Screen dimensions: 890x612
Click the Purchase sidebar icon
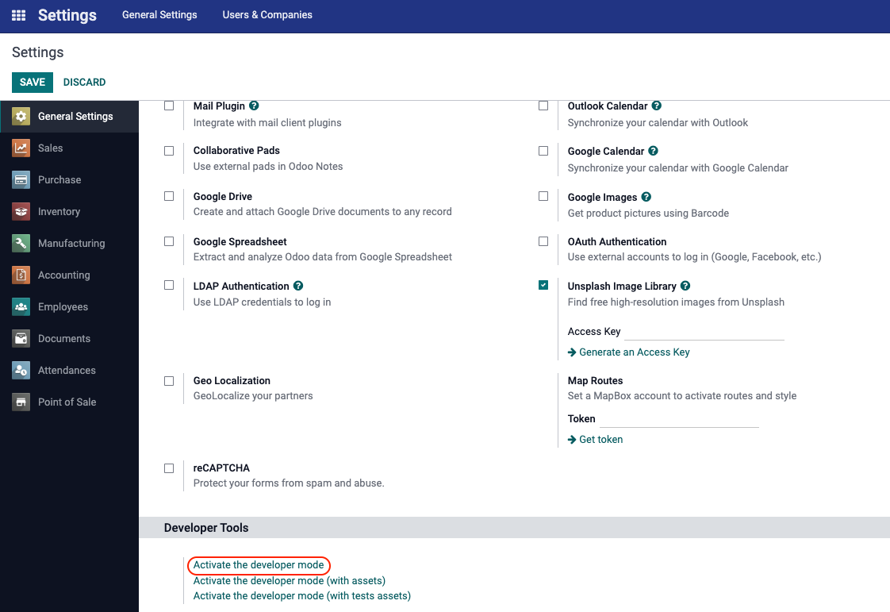pyautogui.click(x=21, y=179)
